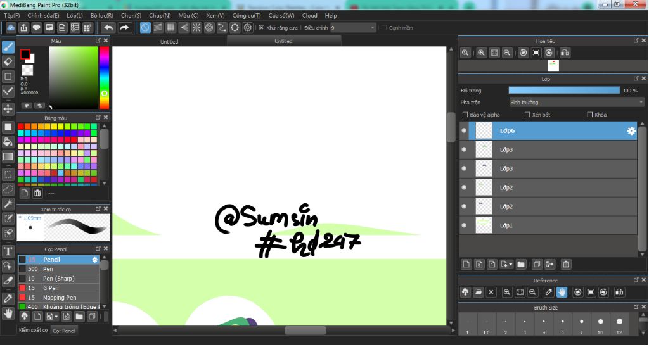
Task: Enable the Bảo vệ alpha checkbox
Action: click(465, 115)
